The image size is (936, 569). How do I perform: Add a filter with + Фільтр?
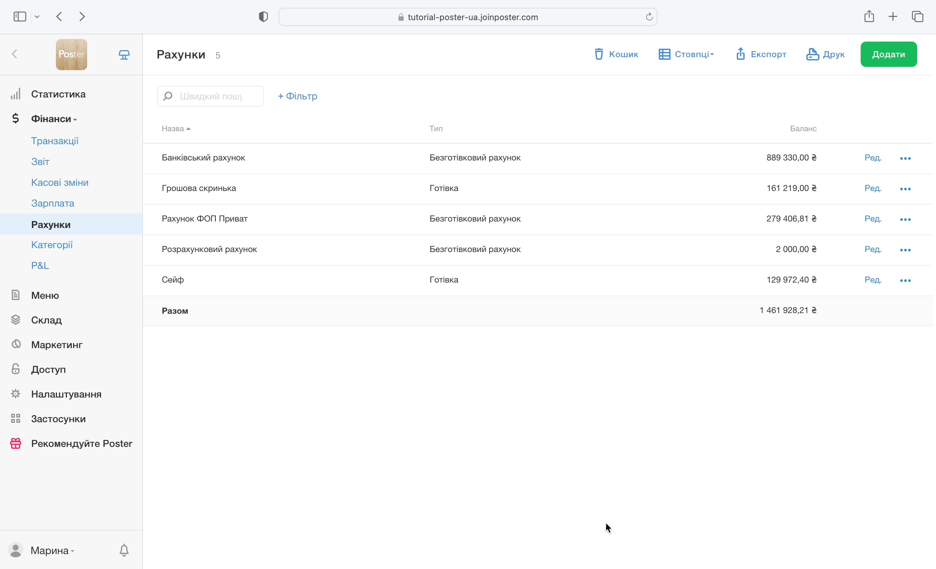[x=297, y=96]
